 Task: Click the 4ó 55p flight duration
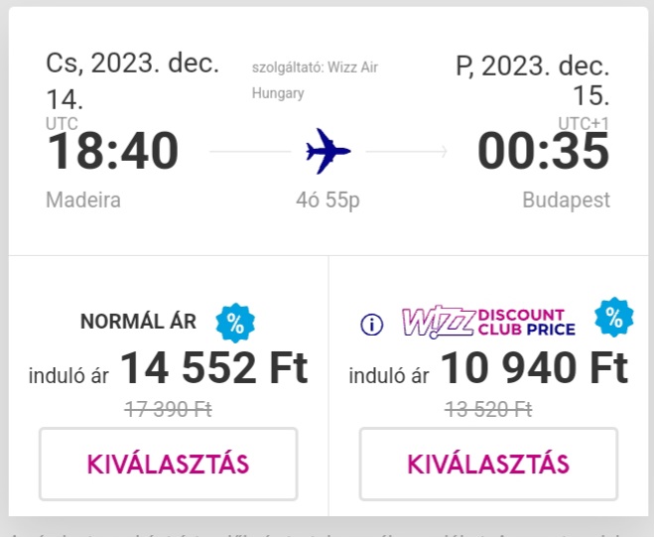(x=327, y=200)
